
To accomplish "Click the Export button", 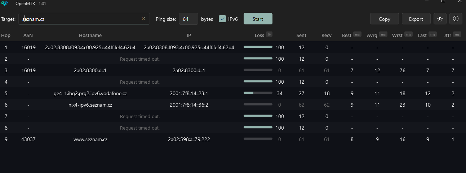I will coord(416,19).
